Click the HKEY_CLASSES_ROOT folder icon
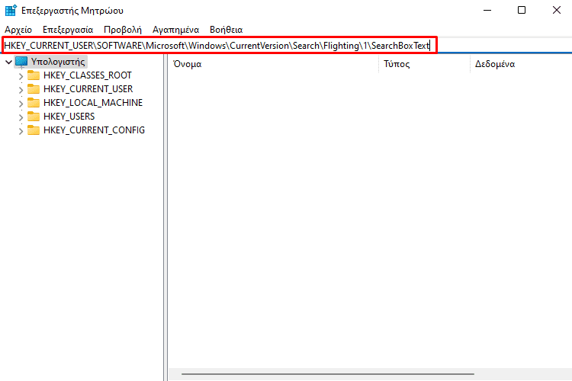 [34, 75]
